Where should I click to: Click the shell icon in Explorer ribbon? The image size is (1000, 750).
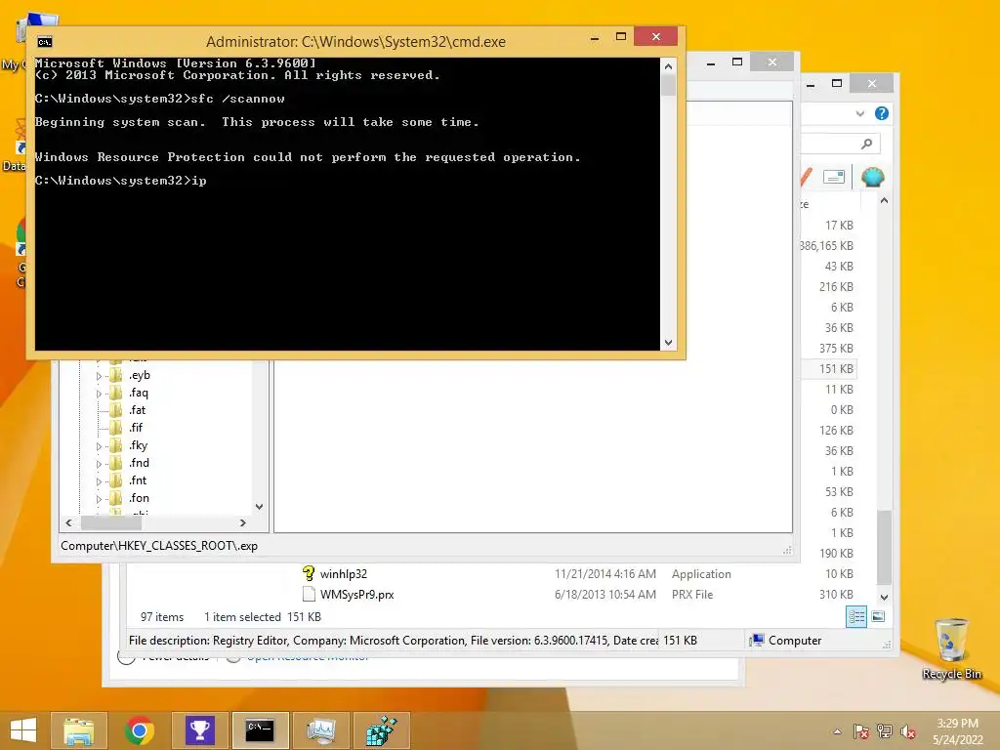tap(872, 176)
